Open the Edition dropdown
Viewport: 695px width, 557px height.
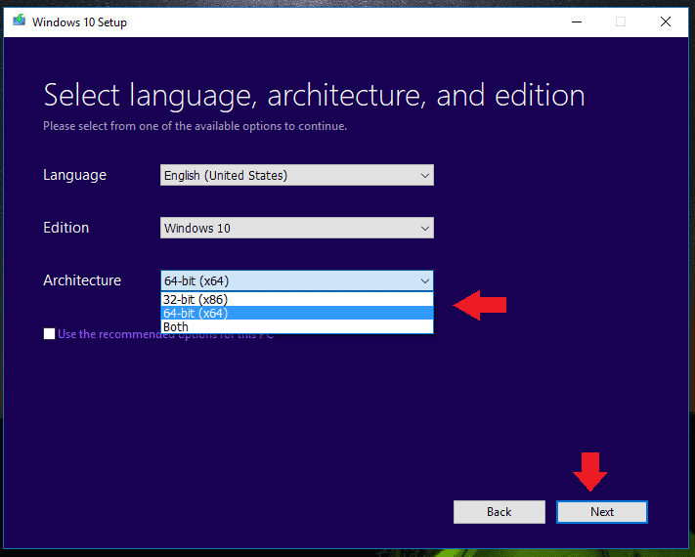pos(297,228)
